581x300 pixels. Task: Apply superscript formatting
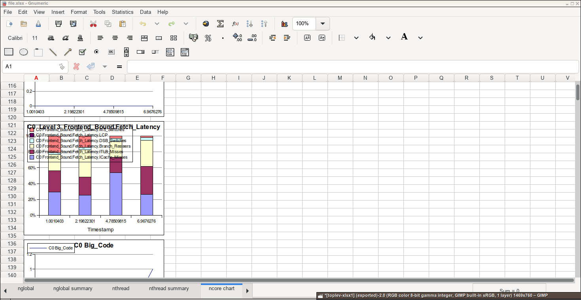(307, 38)
